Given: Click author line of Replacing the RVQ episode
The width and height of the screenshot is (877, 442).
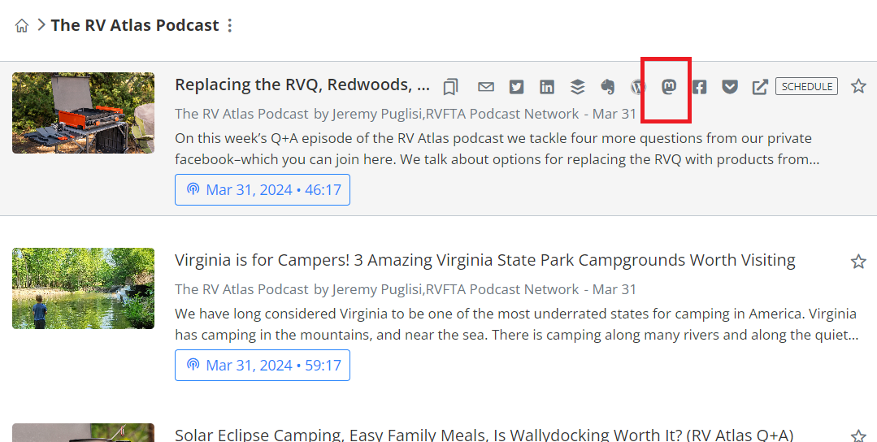Looking at the screenshot, I should (x=406, y=114).
